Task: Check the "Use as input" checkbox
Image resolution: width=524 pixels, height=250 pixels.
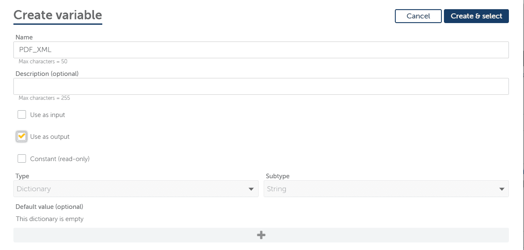Action: point(21,114)
